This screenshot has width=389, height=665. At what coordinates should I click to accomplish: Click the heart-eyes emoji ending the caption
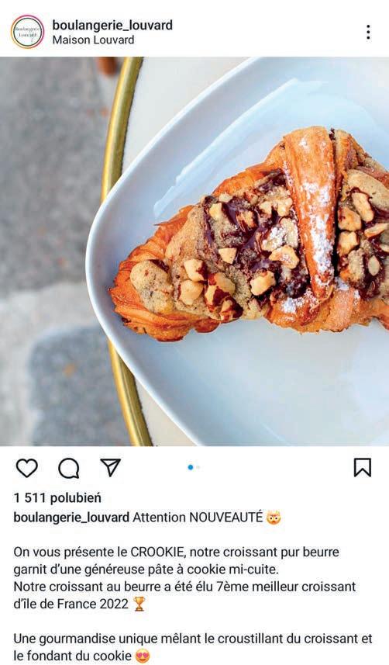pyautogui.click(x=143, y=656)
